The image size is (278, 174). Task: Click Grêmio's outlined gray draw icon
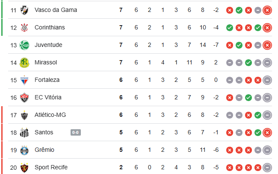pyautogui.click(x=267, y=150)
